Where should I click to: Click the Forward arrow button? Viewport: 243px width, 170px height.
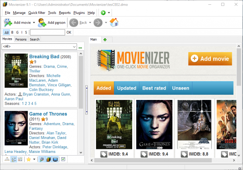pyautogui.click(x=98, y=23)
